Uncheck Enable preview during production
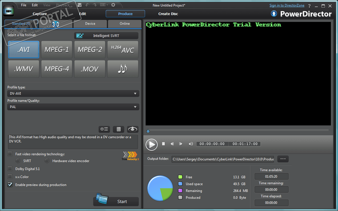The width and height of the screenshot is (338, 211). coord(10,185)
